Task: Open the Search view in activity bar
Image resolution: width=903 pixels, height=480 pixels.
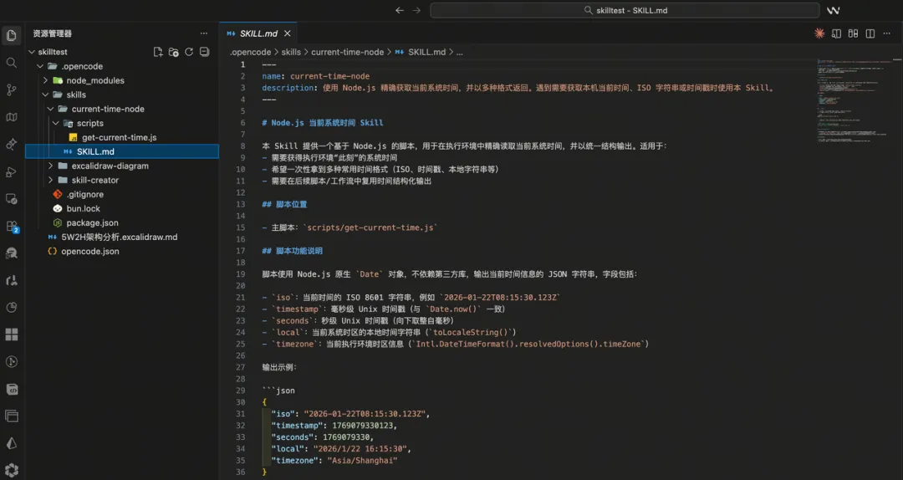Action: 12,63
